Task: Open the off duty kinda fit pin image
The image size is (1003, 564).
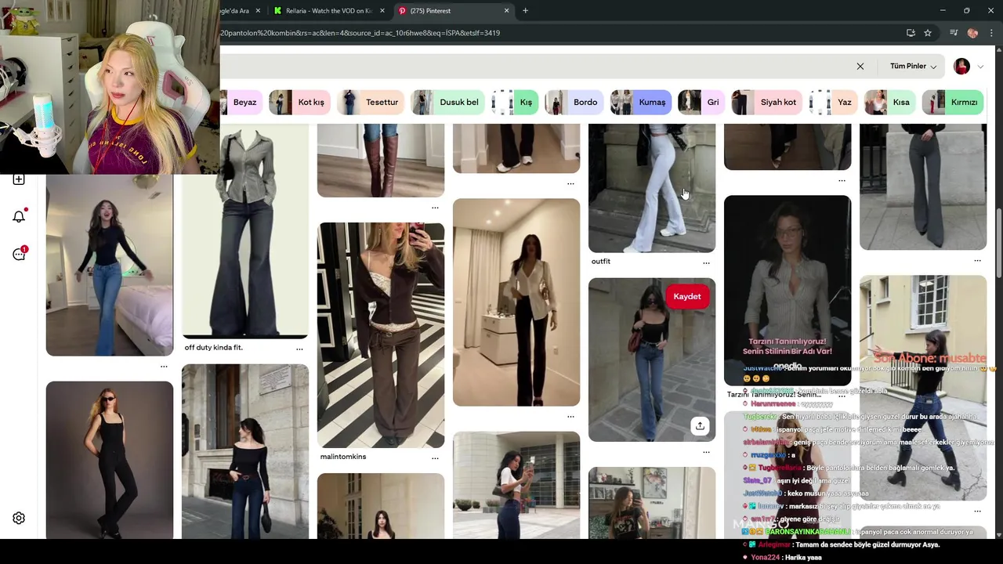Action: 245,231
